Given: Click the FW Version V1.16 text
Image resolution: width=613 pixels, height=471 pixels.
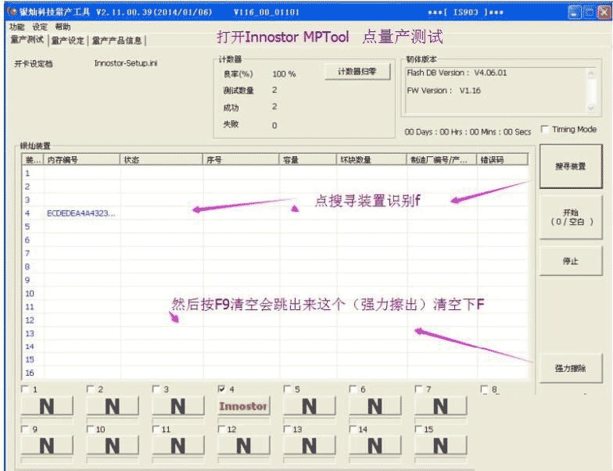Looking at the screenshot, I should tap(444, 91).
